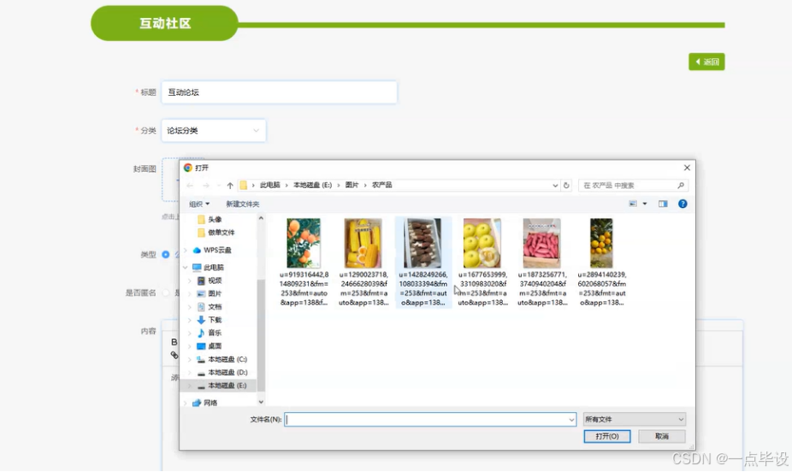Open the view options dropdown arrow
The height and width of the screenshot is (472, 792).
pos(645,204)
